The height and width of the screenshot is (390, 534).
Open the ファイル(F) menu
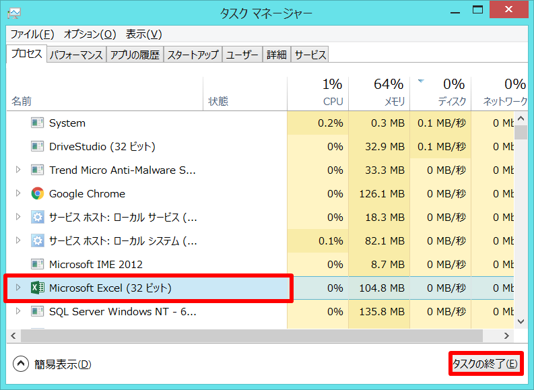coord(32,34)
